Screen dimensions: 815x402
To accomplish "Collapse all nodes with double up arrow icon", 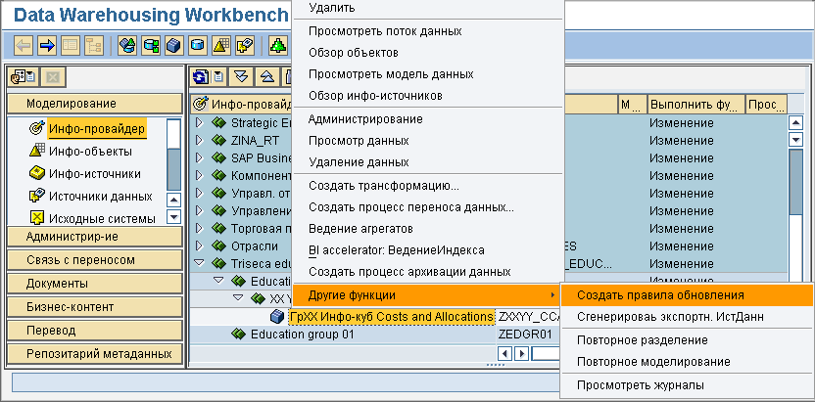I will pos(267,77).
